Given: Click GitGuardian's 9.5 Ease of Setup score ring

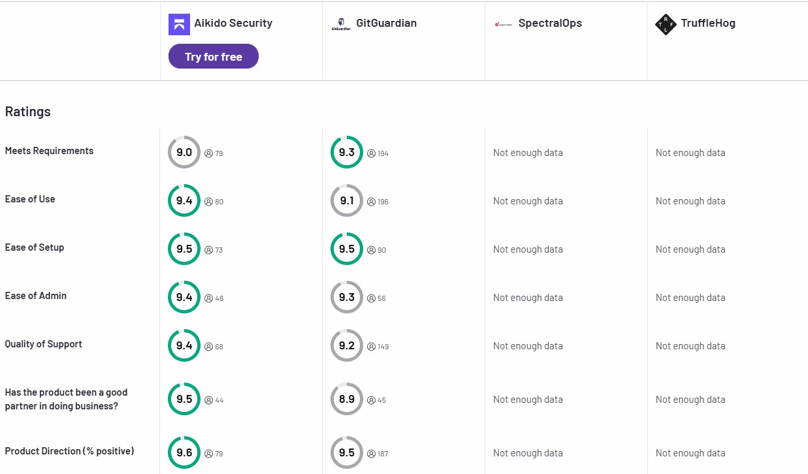Looking at the screenshot, I should (x=347, y=249).
